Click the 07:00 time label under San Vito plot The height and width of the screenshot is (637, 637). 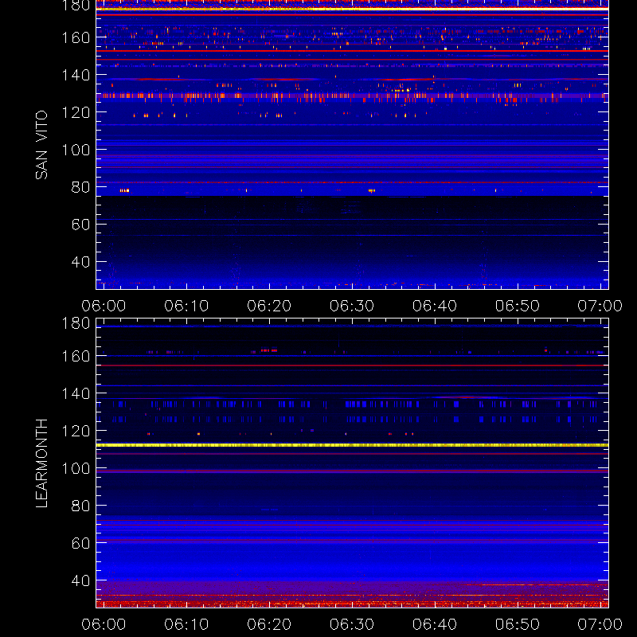(600, 306)
